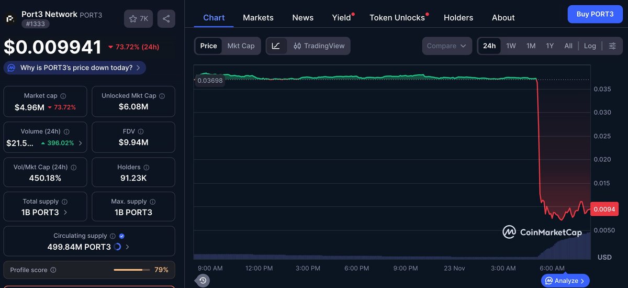Image resolution: width=628 pixels, height=288 pixels.
Task: Switch to the Token Unlocks tab
Action: (397, 17)
